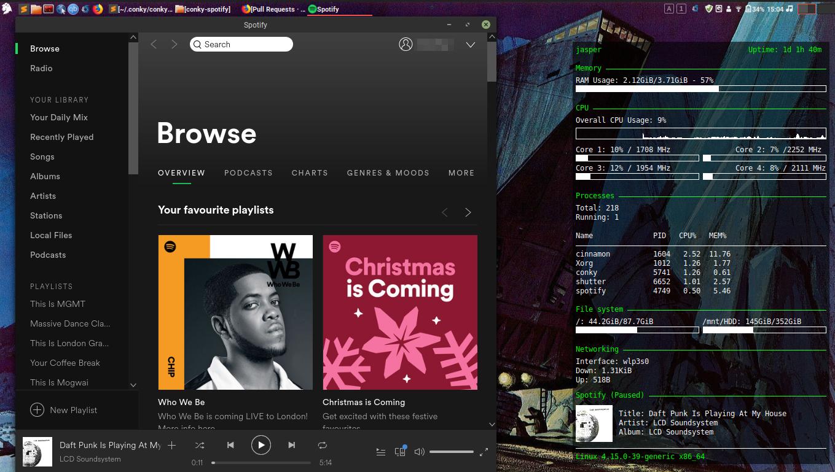Seek in the song progress bar
Screen dimensions: 835x472
click(x=261, y=463)
